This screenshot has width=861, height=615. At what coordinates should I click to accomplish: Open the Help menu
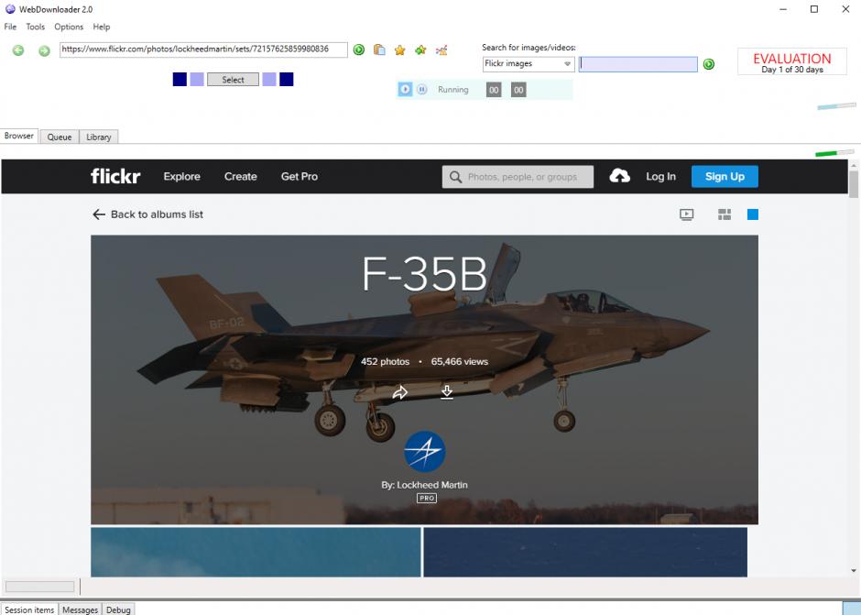pyautogui.click(x=101, y=27)
